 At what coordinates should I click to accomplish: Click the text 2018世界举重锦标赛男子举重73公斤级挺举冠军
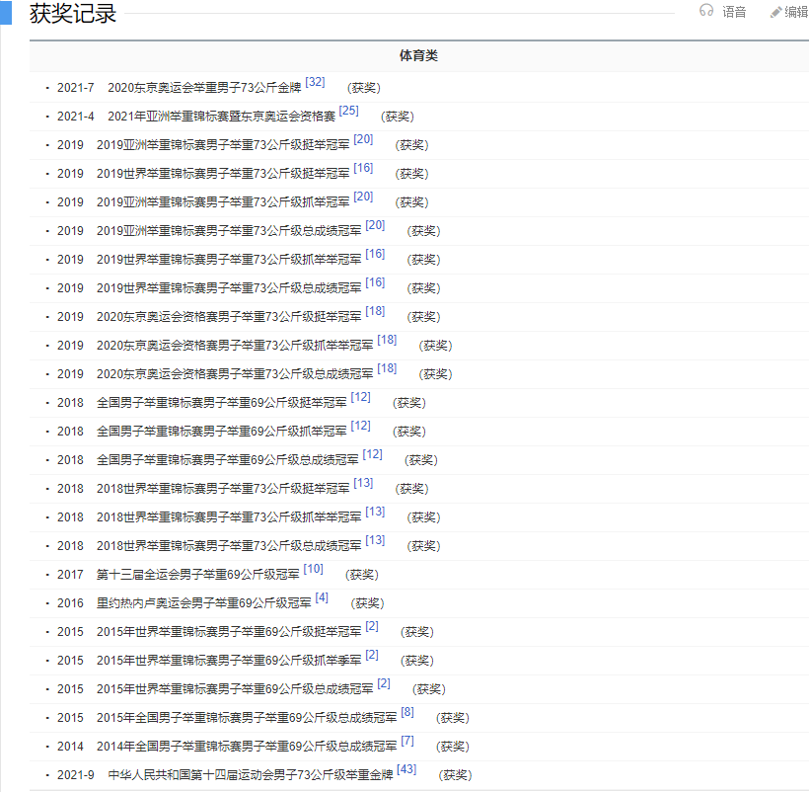(x=223, y=489)
